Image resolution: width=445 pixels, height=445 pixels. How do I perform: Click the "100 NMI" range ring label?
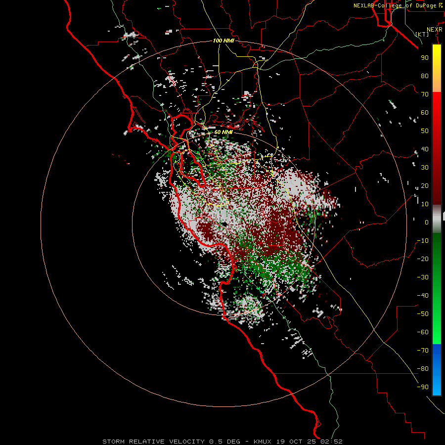223,41
